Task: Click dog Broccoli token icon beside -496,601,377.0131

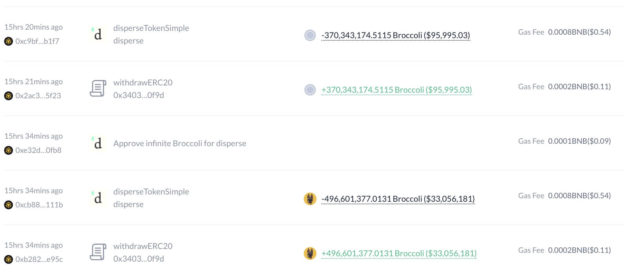Action: click(x=310, y=199)
